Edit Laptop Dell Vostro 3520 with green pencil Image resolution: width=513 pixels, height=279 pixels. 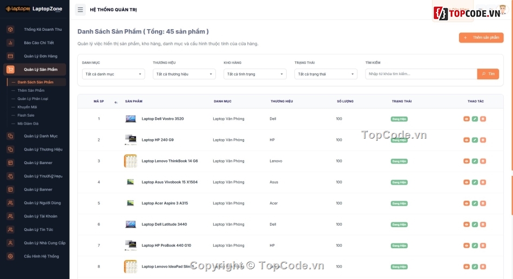(475, 119)
